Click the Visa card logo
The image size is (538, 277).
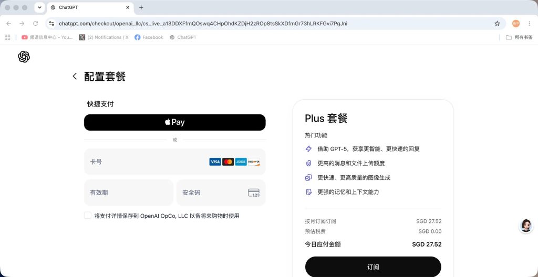(215, 162)
